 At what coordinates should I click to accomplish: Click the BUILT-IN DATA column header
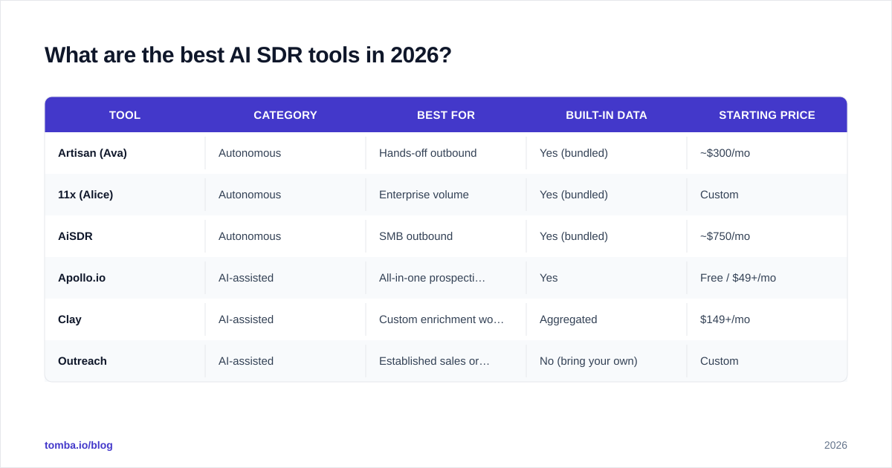607,115
